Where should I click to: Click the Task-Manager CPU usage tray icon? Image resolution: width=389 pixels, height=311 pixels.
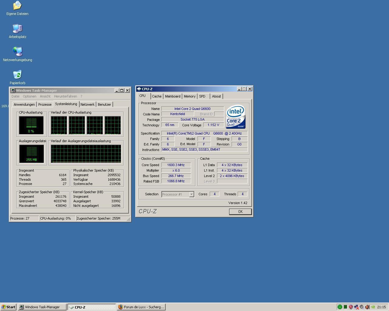345,307
